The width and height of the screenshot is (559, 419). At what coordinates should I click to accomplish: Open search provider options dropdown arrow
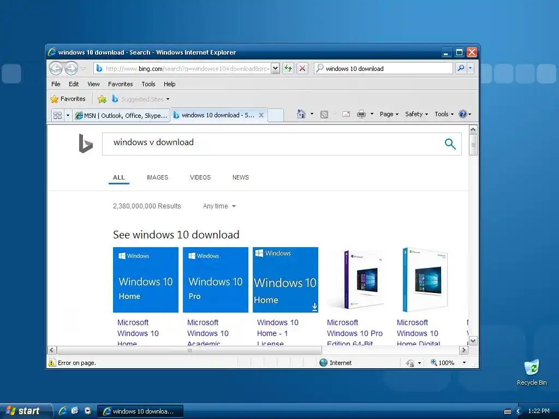click(470, 68)
